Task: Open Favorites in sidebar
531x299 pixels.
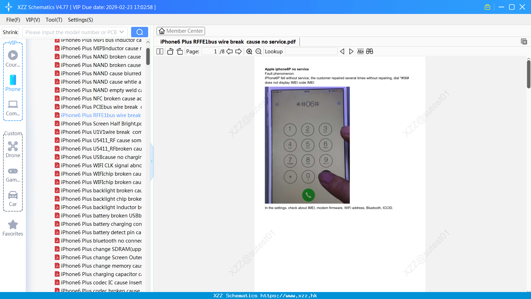Action: tap(13, 228)
